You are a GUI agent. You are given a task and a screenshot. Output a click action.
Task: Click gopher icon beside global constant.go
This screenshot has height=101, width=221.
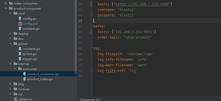(20, 49)
